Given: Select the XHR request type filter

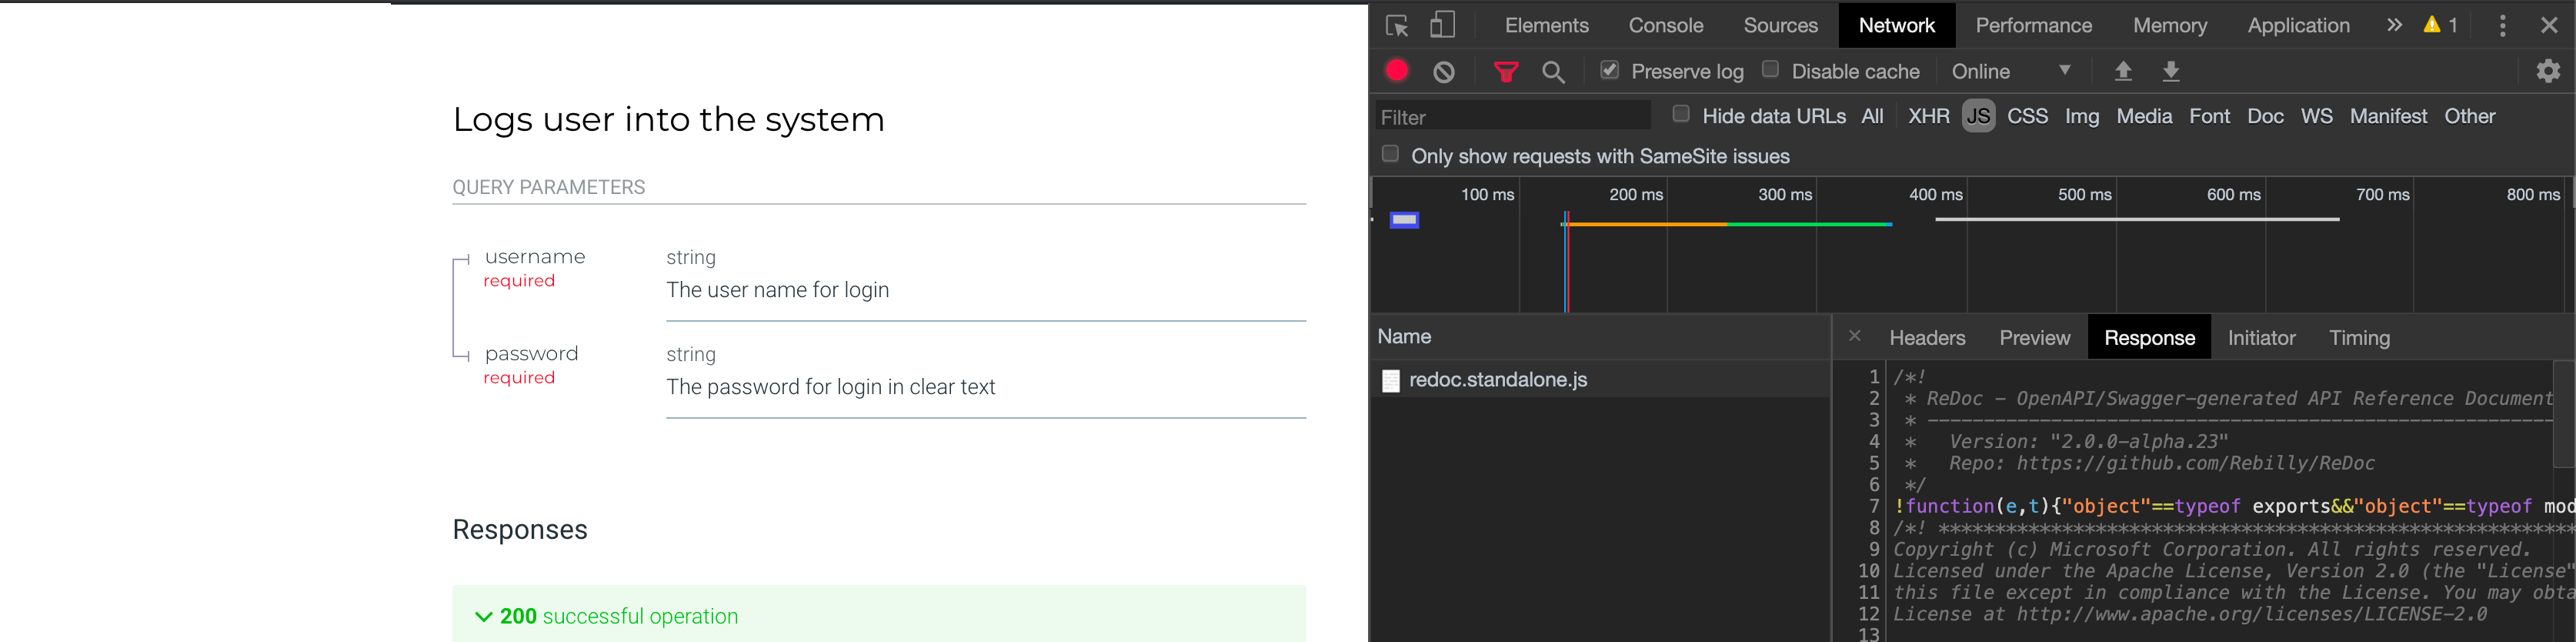Looking at the screenshot, I should pyautogui.click(x=1928, y=116).
